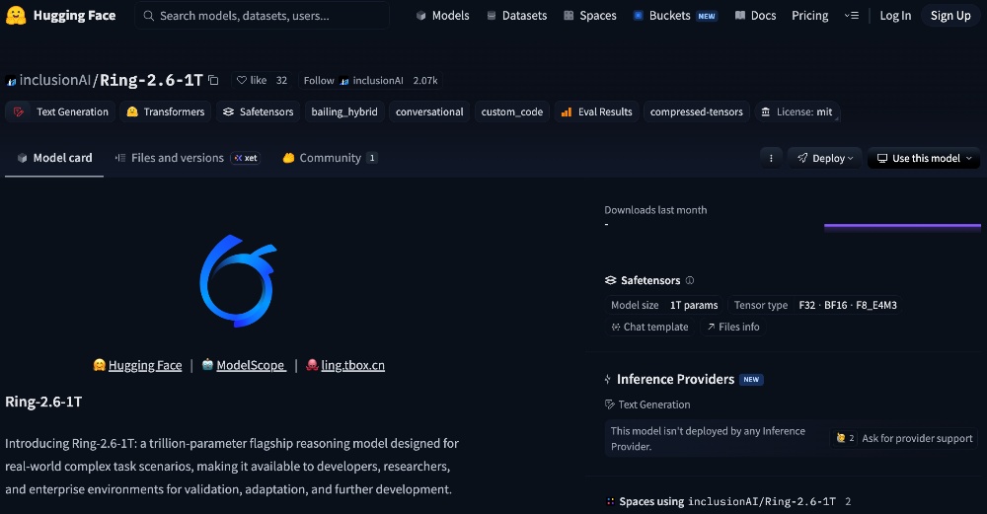Screen dimensions: 987x514
Task: Open the three-dot options menu
Action: [x=771, y=158]
